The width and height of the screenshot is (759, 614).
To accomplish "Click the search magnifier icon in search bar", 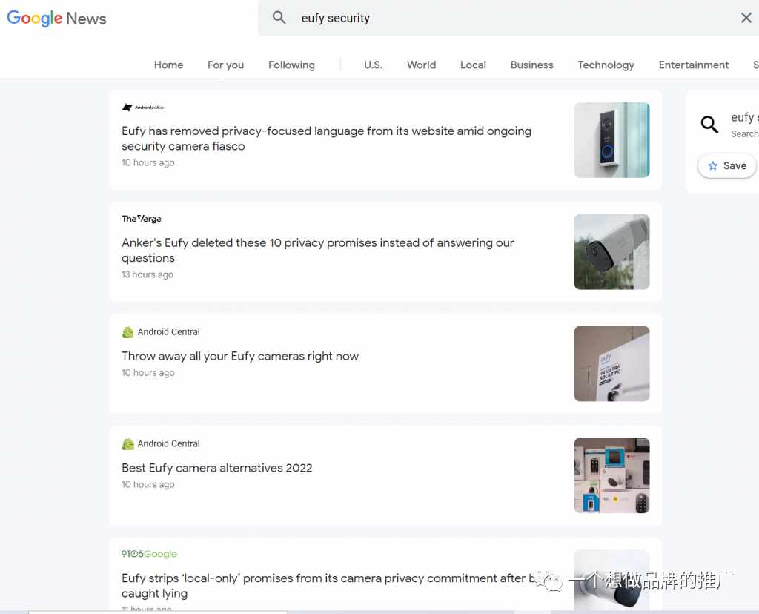I will click(x=279, y=18).
